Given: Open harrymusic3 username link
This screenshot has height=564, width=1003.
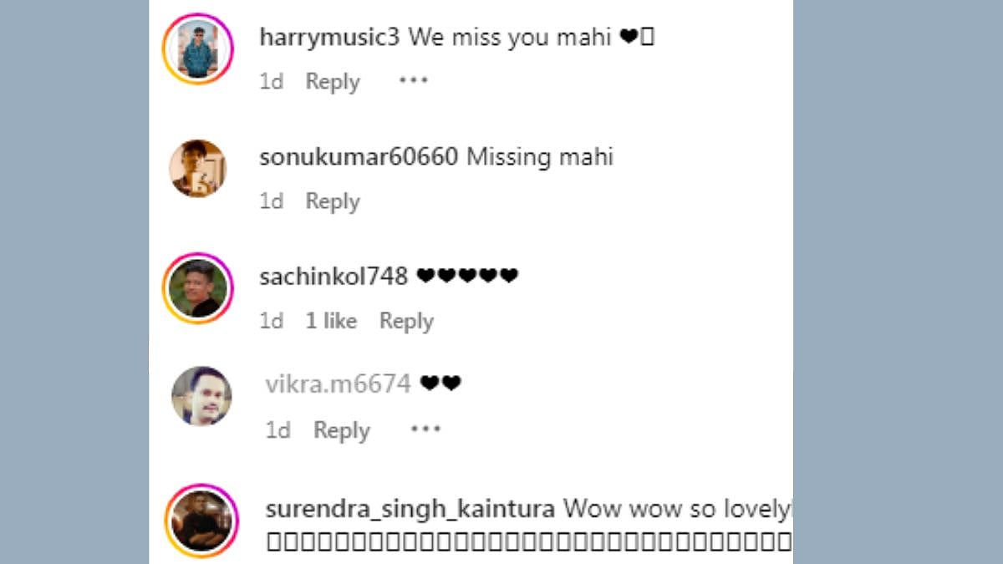Looking at the screenshot, I should tap(330, 38).
